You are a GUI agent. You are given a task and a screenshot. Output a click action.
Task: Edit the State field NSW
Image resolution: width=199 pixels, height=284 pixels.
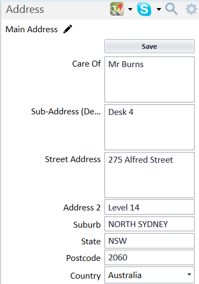tap(150, 241)
